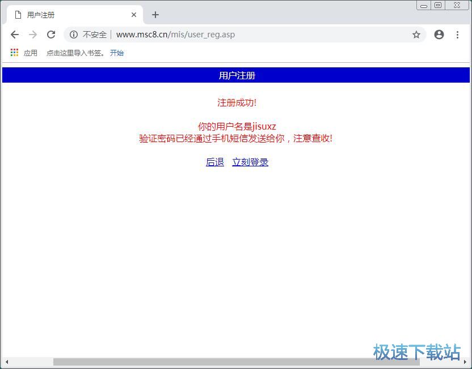Select the 用户注册 browser tab

(x=75, y=15)
